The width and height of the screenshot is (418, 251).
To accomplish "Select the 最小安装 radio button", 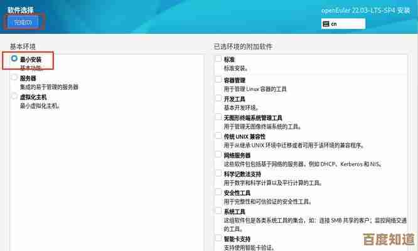I will (14, 58).
